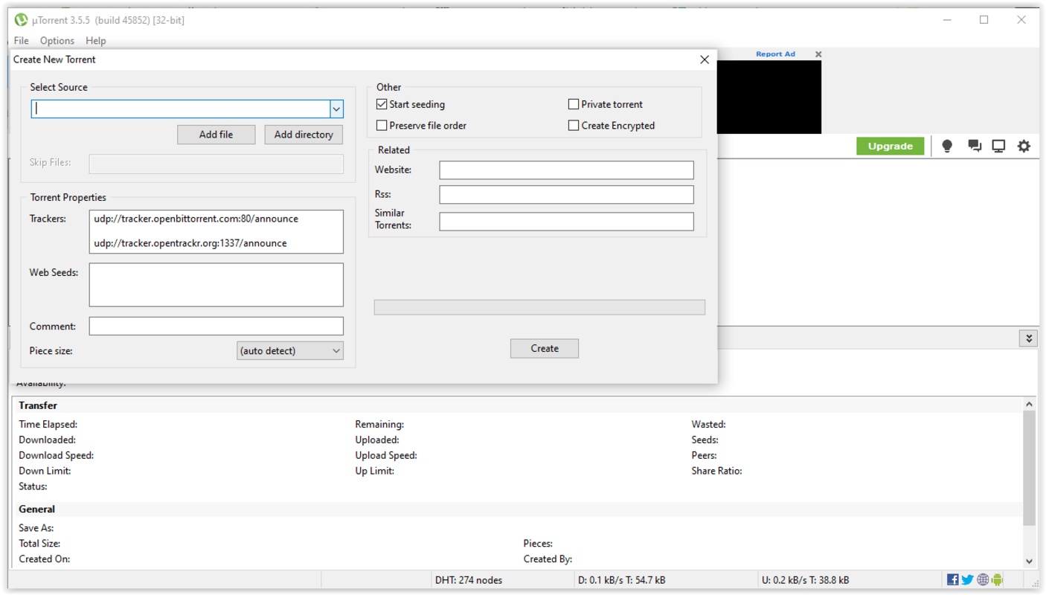The height and width of the screenshot is (595, 1046).
Task: Open the Options menu
Action: click(57, 40)
